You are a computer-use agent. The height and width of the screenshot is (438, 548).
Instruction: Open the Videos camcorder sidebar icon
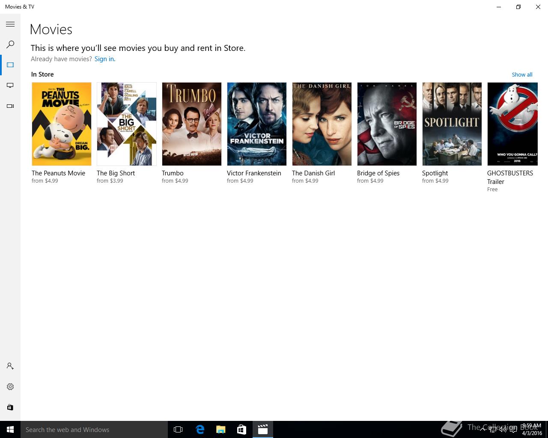click(x=10, y=106)
